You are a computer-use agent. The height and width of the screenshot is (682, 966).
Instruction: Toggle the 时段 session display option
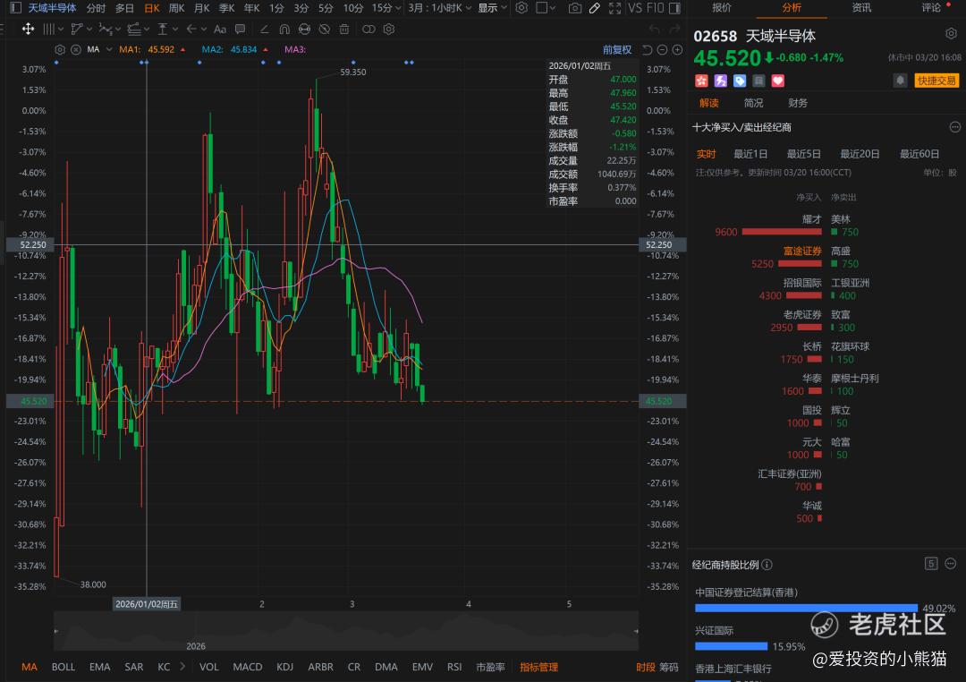point(645,667)
